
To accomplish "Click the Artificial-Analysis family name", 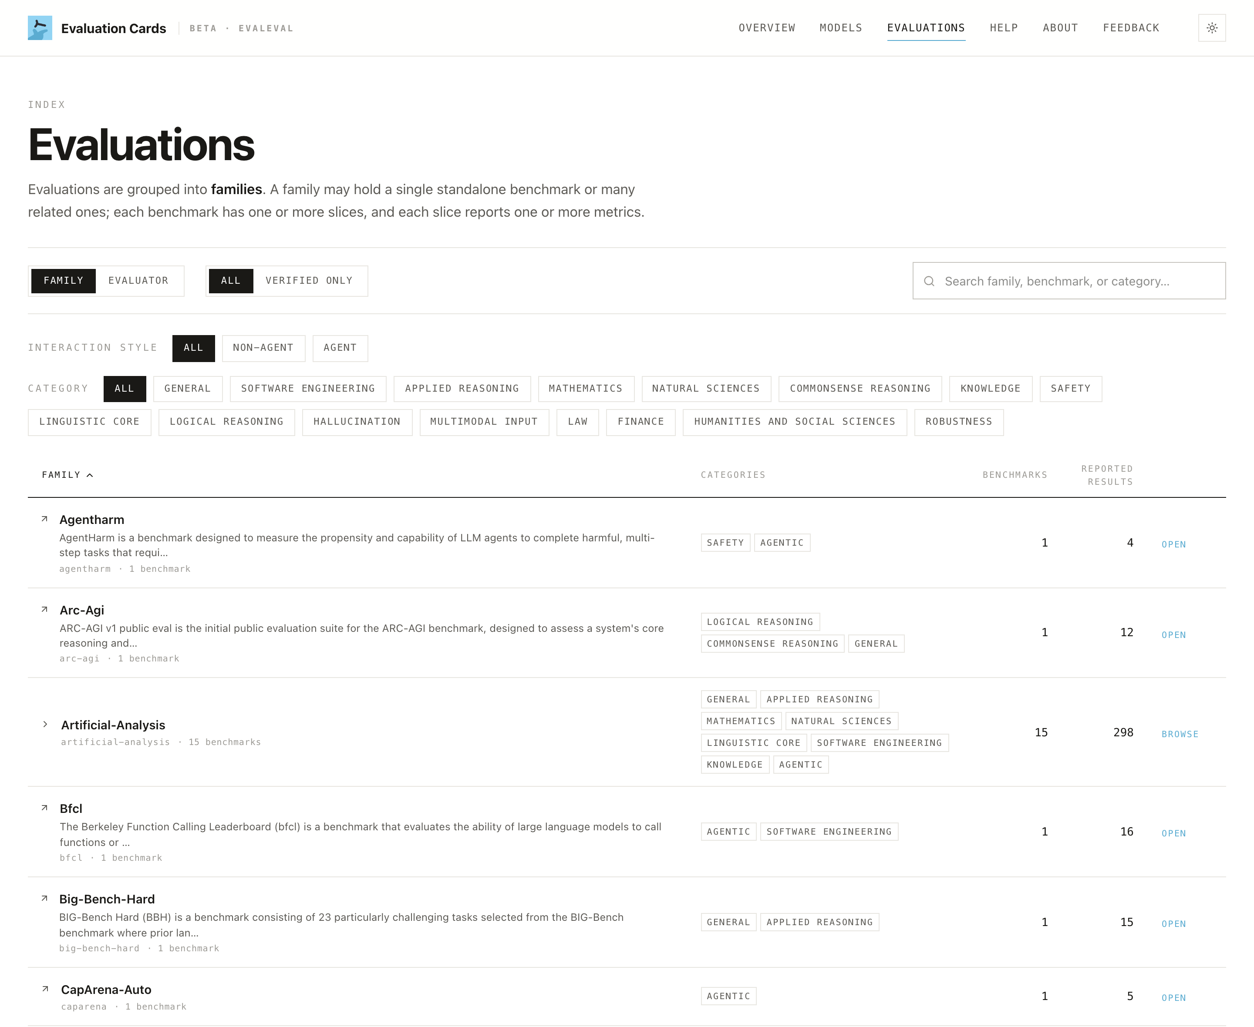I will click(113, 725).
